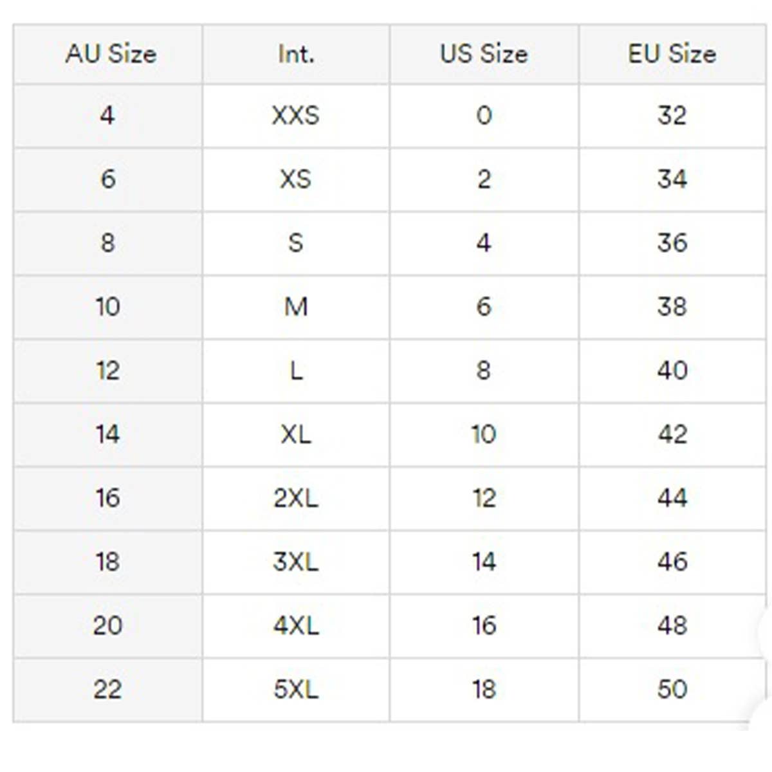Select the 4XL size cell
The image size is (772, 772).
296,626
